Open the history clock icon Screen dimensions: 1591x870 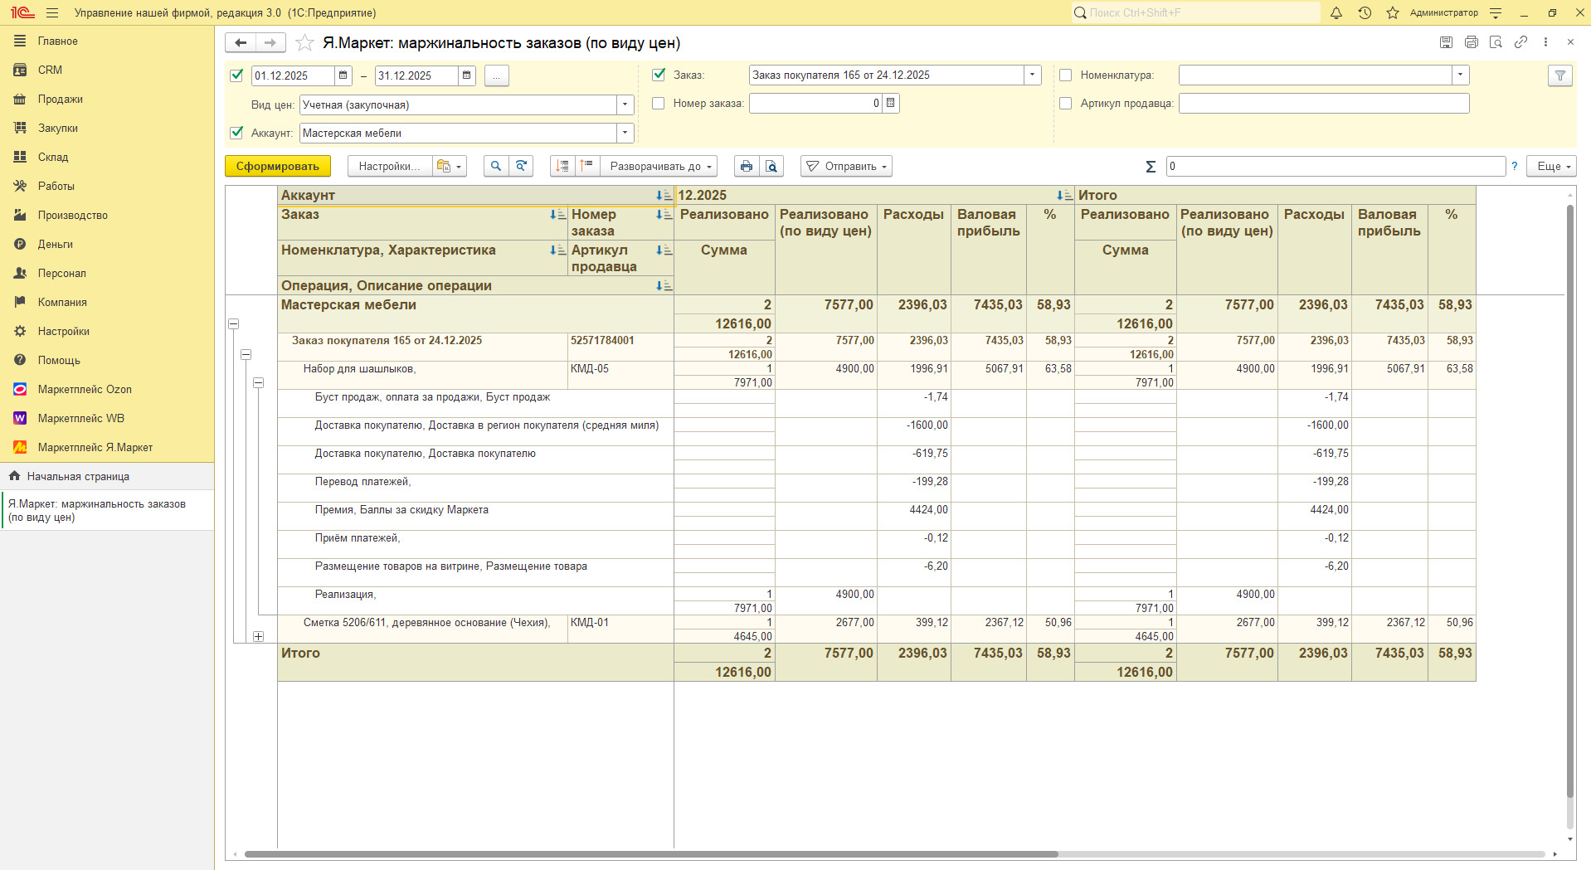[x=1365, y=13]
